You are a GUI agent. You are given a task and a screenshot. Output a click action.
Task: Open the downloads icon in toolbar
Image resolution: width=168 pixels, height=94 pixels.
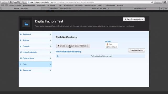click(165, 2)
